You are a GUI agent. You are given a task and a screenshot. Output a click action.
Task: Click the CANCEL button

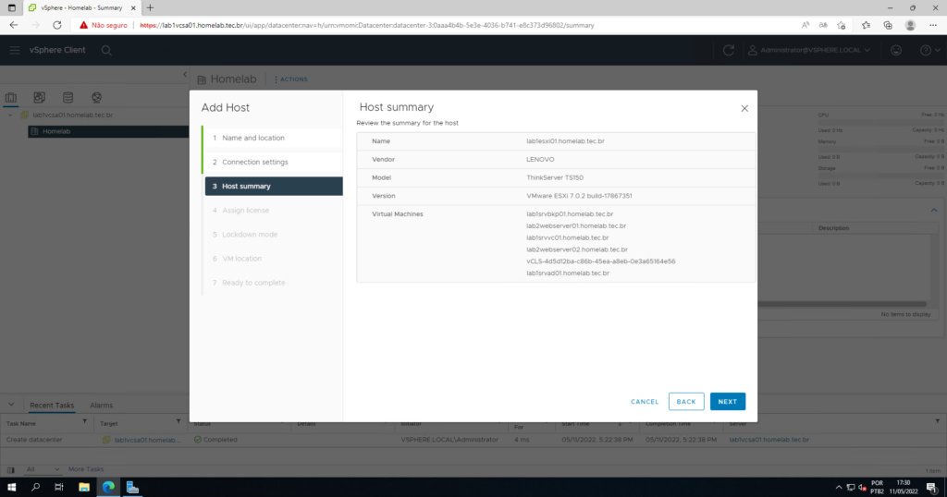coord(645,402)
